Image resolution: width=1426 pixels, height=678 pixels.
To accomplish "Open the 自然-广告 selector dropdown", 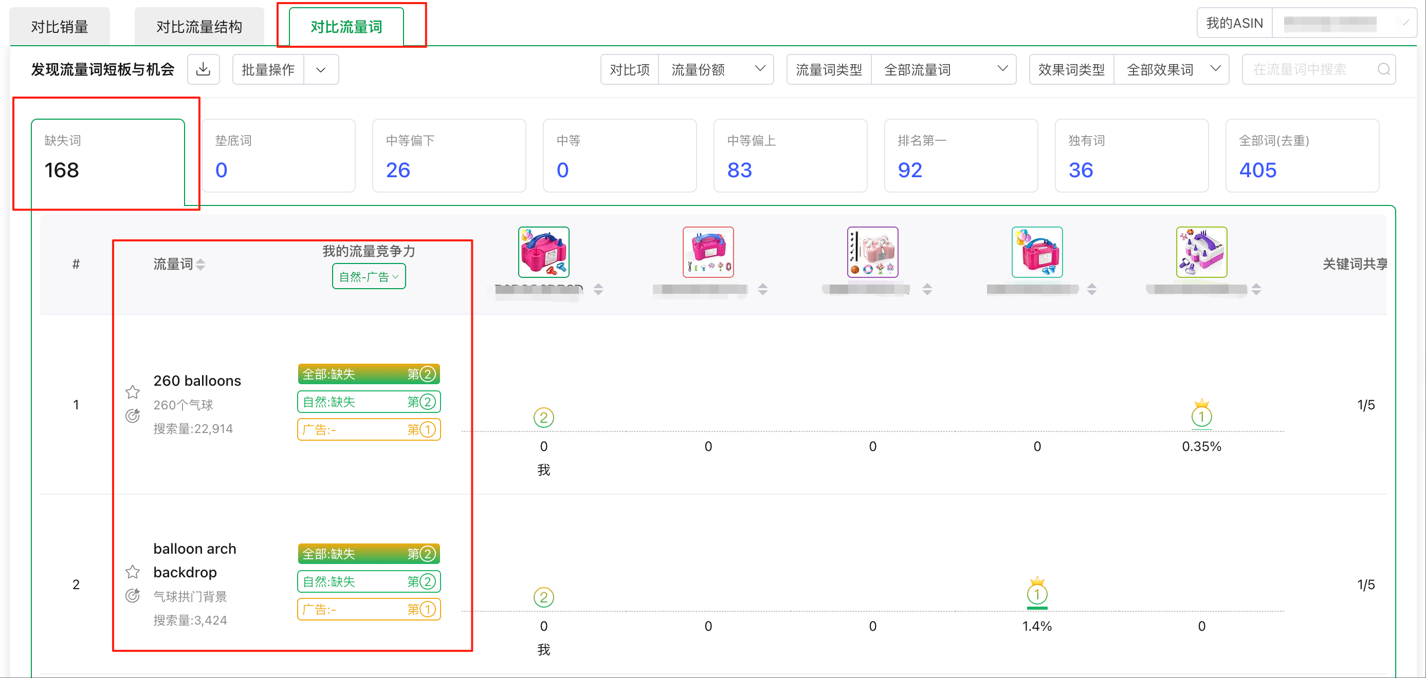I will coord(369,276).
